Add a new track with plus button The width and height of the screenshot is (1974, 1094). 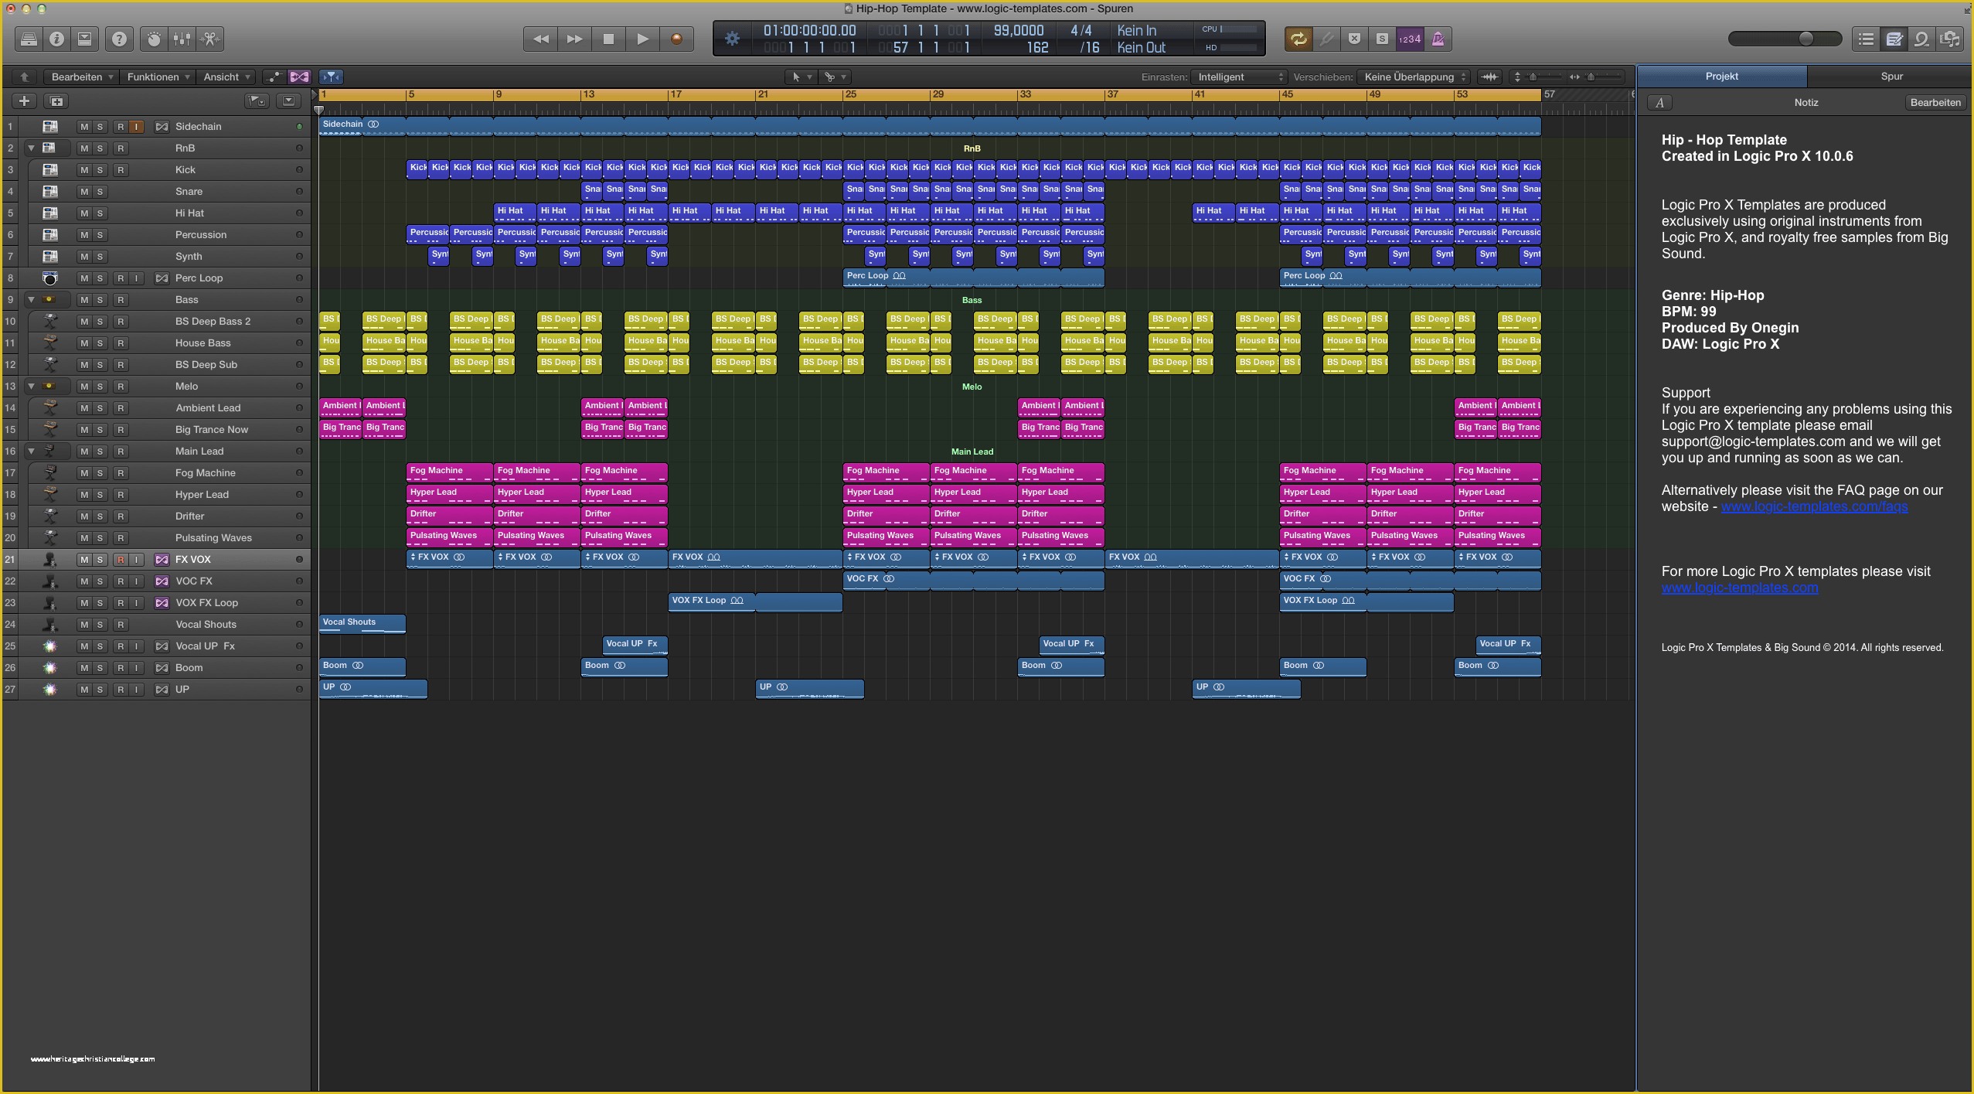[x=24, y=101]
